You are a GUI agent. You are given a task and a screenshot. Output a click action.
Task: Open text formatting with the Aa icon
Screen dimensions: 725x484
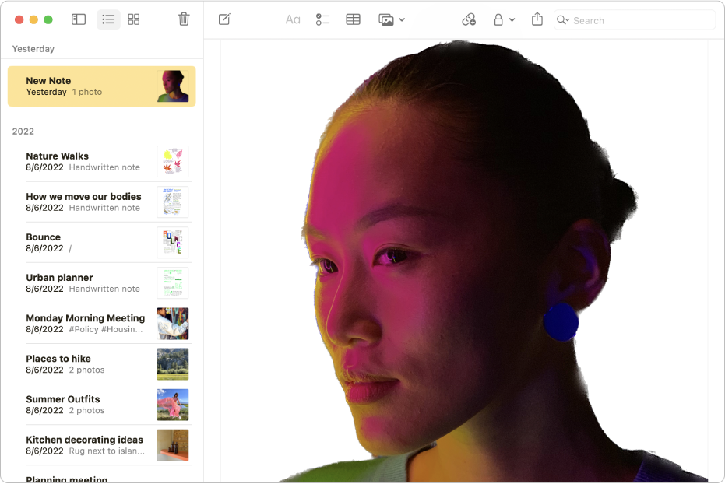coord(292,19)
